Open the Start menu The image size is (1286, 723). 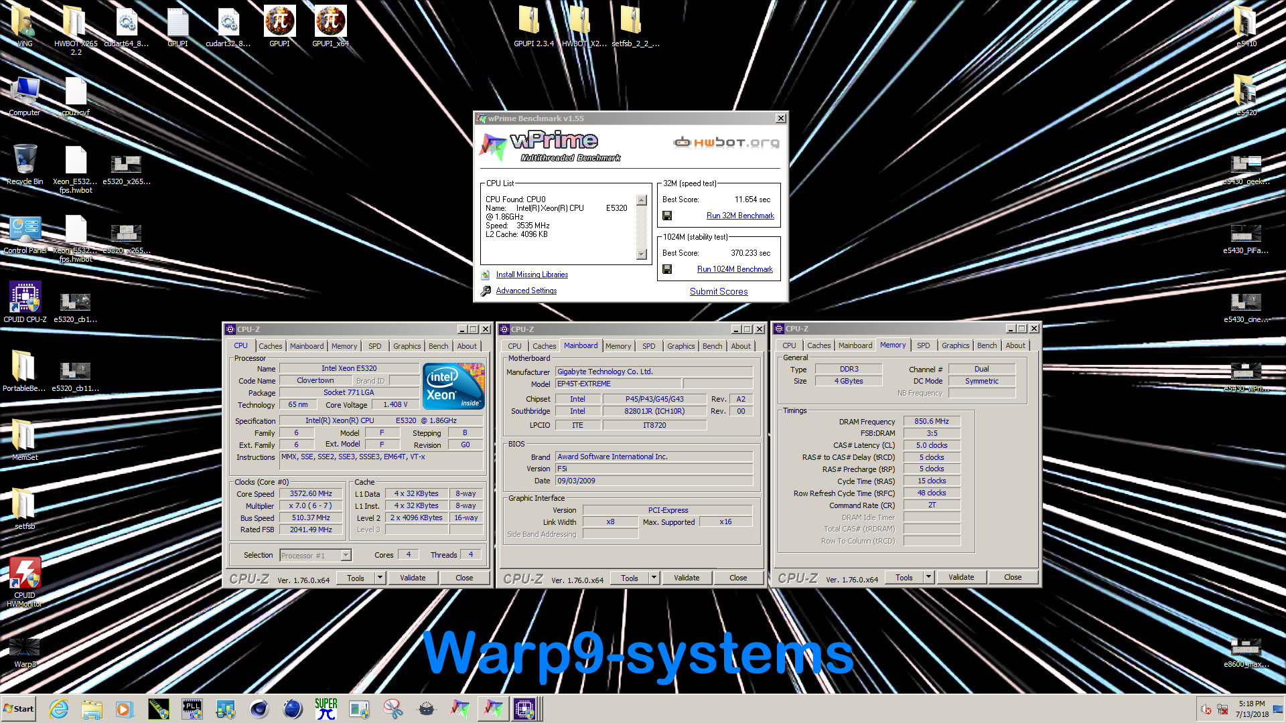click(x=19, y=709)
